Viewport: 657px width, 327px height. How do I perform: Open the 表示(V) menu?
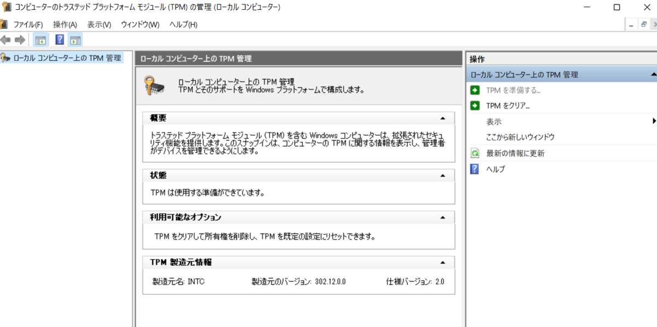click(99, 25)
